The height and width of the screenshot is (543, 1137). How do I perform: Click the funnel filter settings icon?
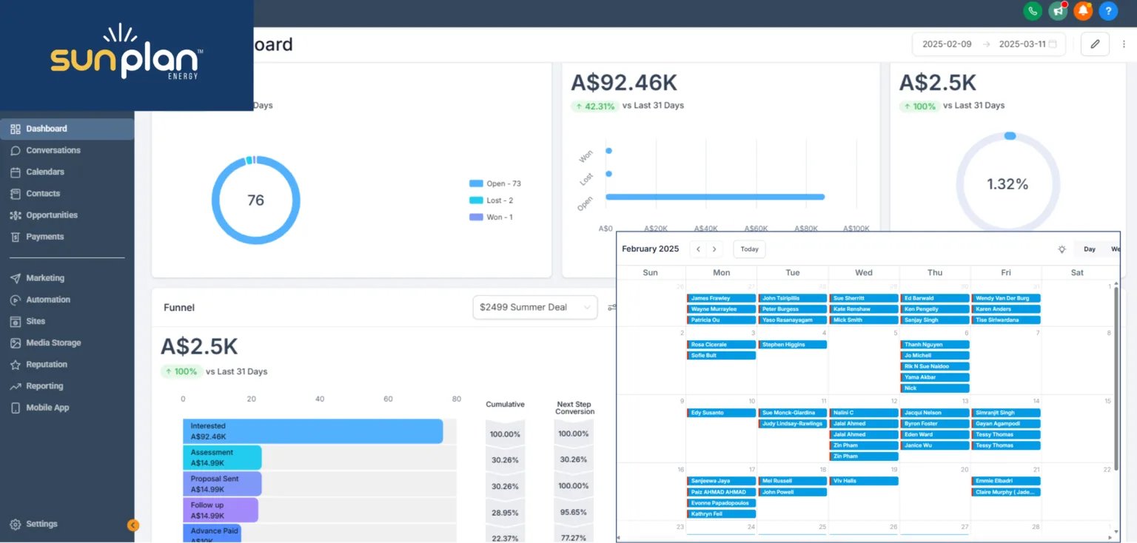(x=611, y=307)
